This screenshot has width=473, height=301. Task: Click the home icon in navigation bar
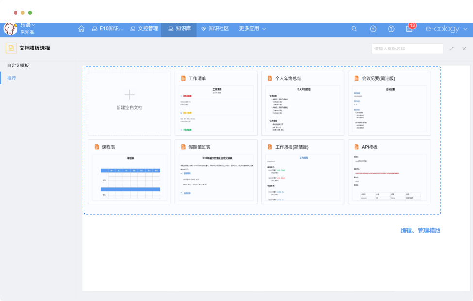tap(81, 29)
